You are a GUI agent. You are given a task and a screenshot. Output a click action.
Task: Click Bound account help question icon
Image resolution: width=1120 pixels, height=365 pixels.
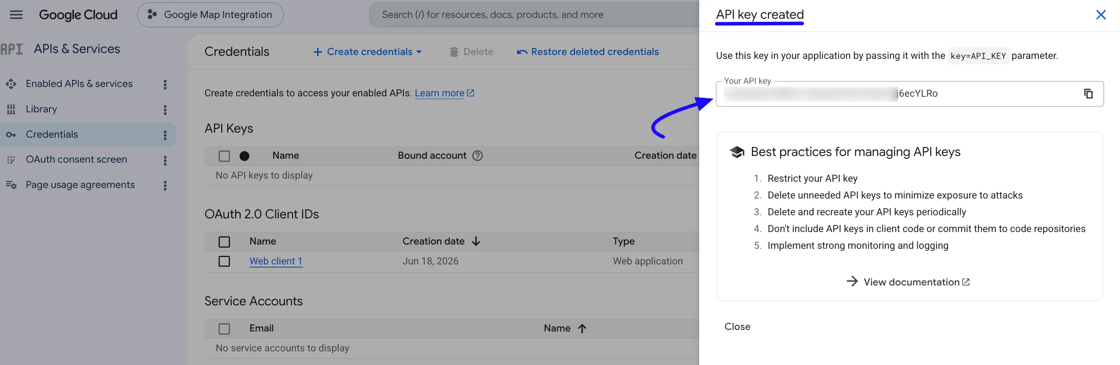[477, 156]
